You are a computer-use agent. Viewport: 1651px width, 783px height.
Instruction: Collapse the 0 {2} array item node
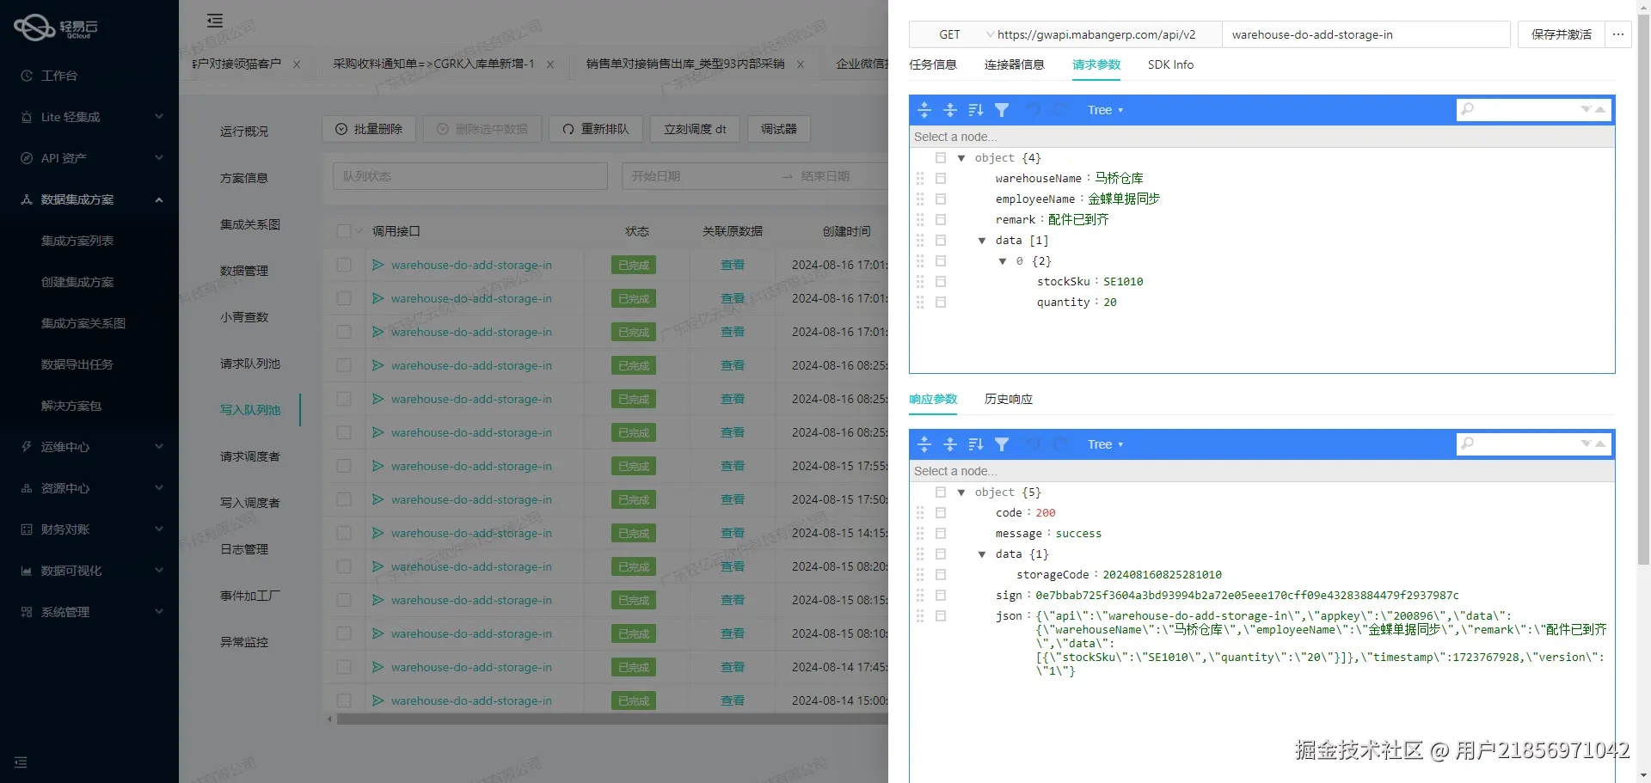point(1003,261)
